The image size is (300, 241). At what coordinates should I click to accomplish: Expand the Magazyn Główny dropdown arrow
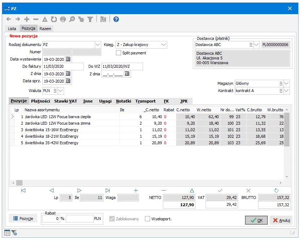286,83
